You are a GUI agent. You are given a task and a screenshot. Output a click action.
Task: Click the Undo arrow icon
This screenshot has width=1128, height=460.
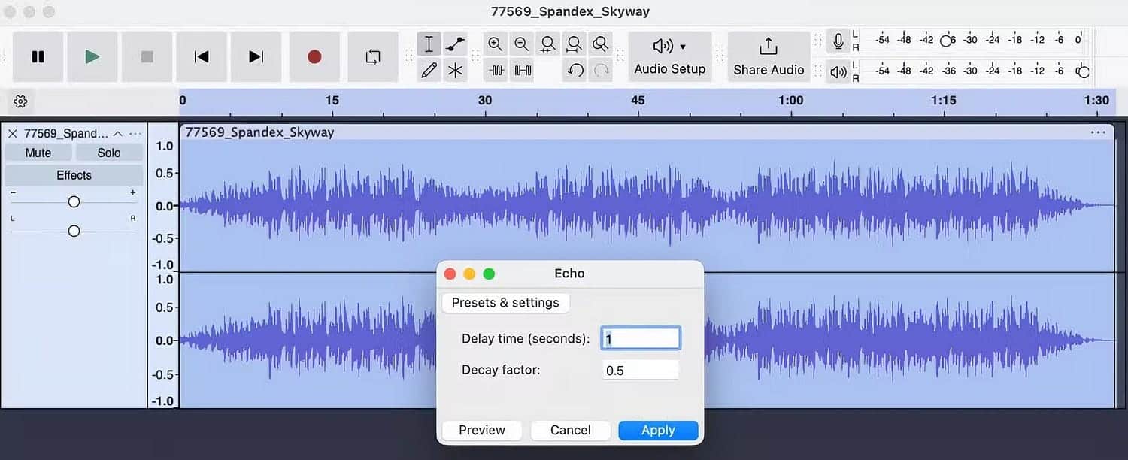575,70
